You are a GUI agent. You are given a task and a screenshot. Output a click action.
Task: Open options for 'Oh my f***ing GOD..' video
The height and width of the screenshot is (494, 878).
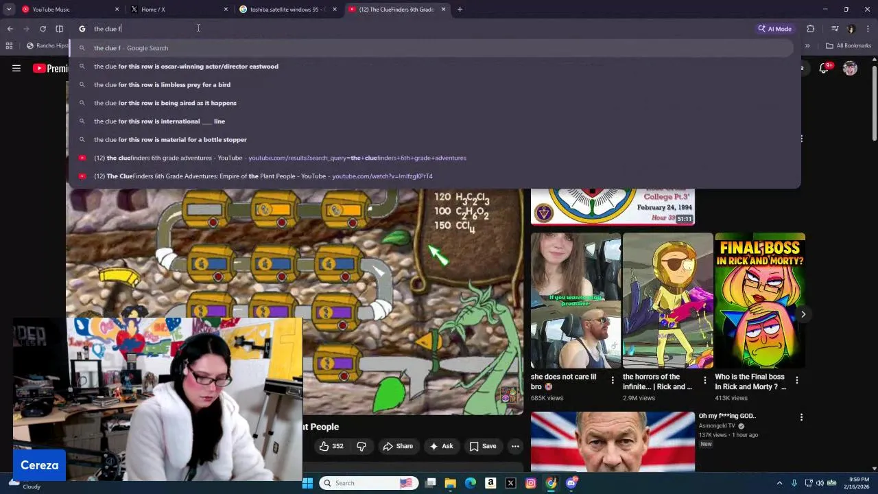(801, 417)
